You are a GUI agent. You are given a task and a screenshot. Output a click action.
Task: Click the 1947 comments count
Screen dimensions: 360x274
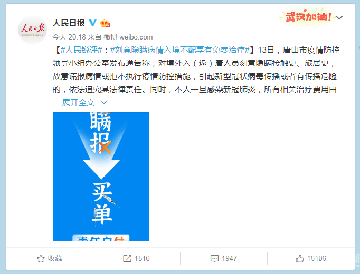[229, 258]
